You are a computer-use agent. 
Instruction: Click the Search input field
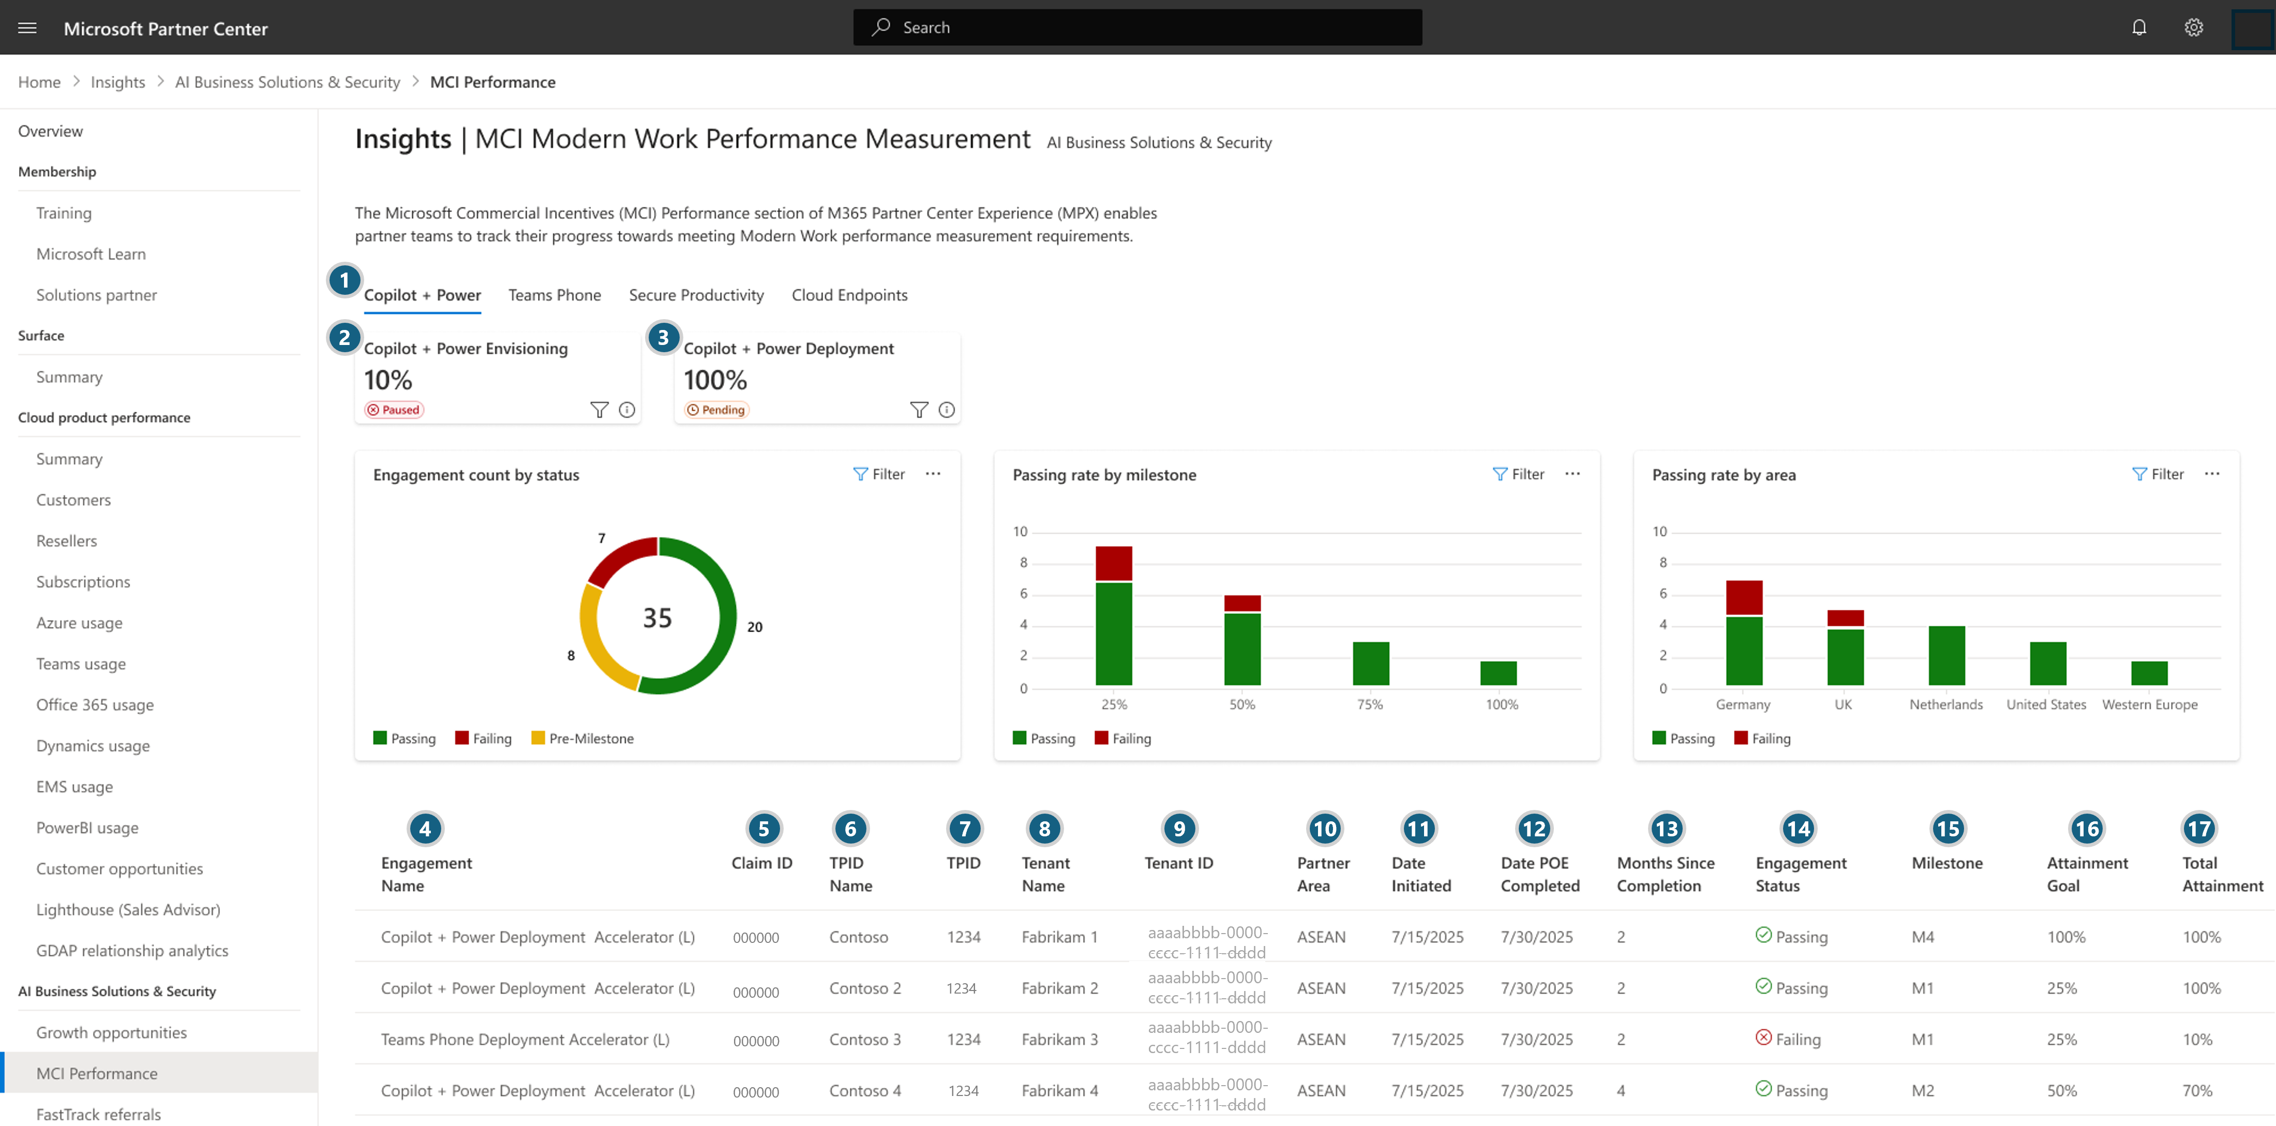coord(1137,27)
